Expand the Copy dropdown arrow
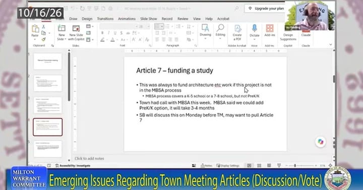The image size is (363, 190). point(49,33)
